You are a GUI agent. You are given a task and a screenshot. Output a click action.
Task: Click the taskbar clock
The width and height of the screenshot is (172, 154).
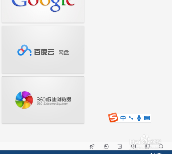(156, 153)
